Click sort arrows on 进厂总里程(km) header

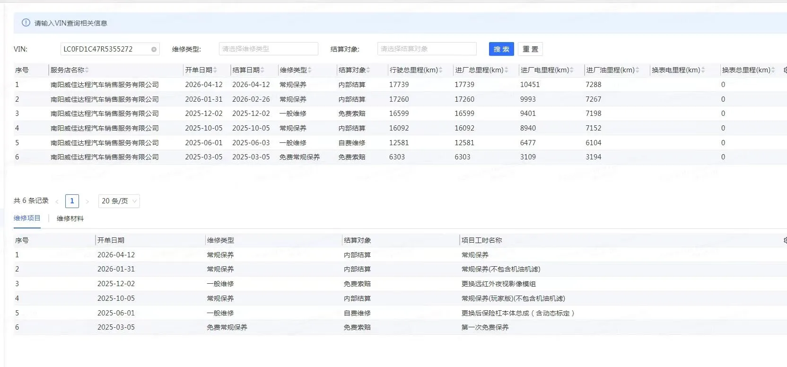506,70
